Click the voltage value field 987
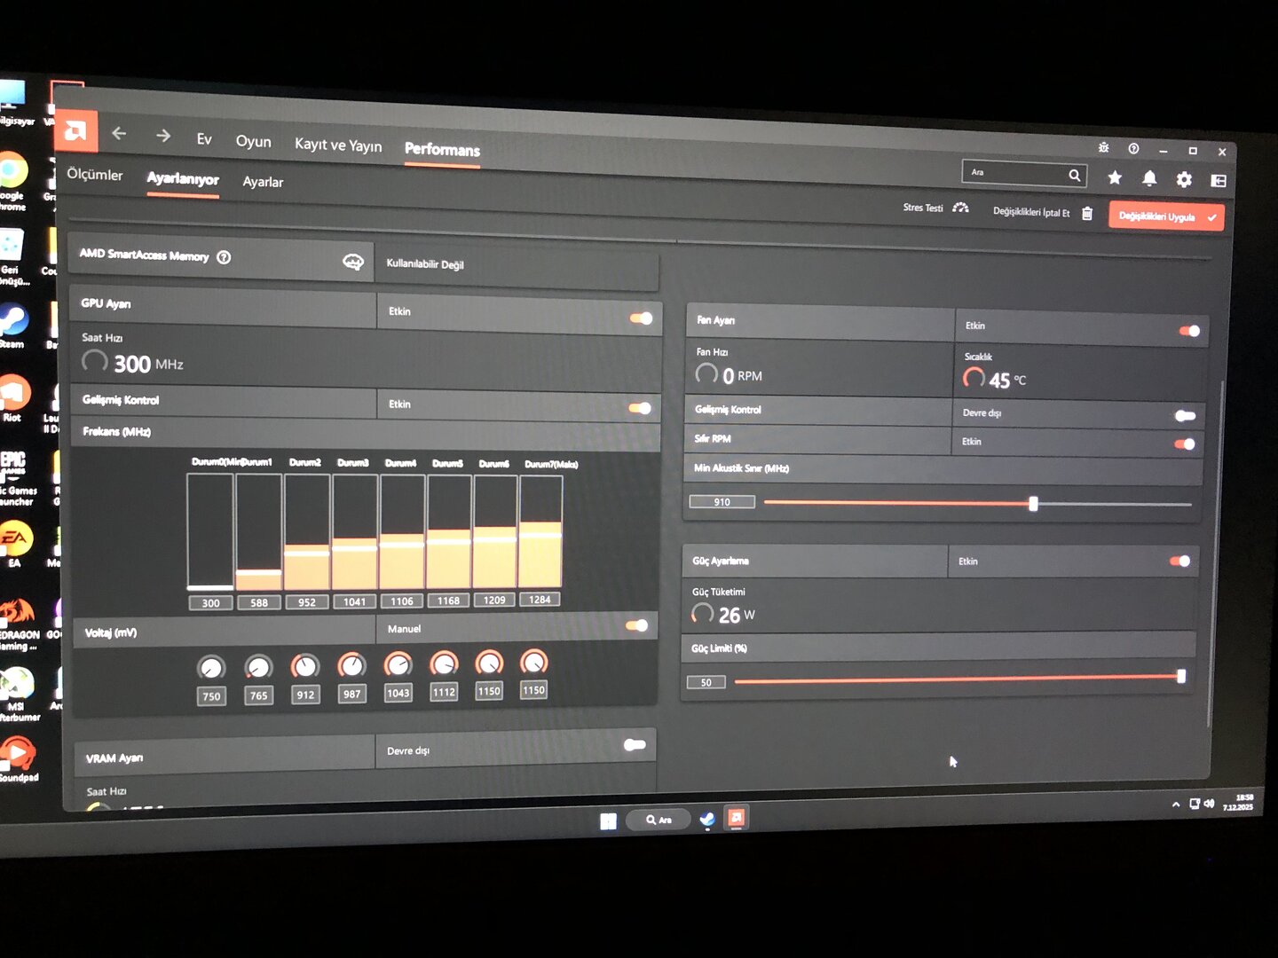1278x958 pixels. point(352,694)
